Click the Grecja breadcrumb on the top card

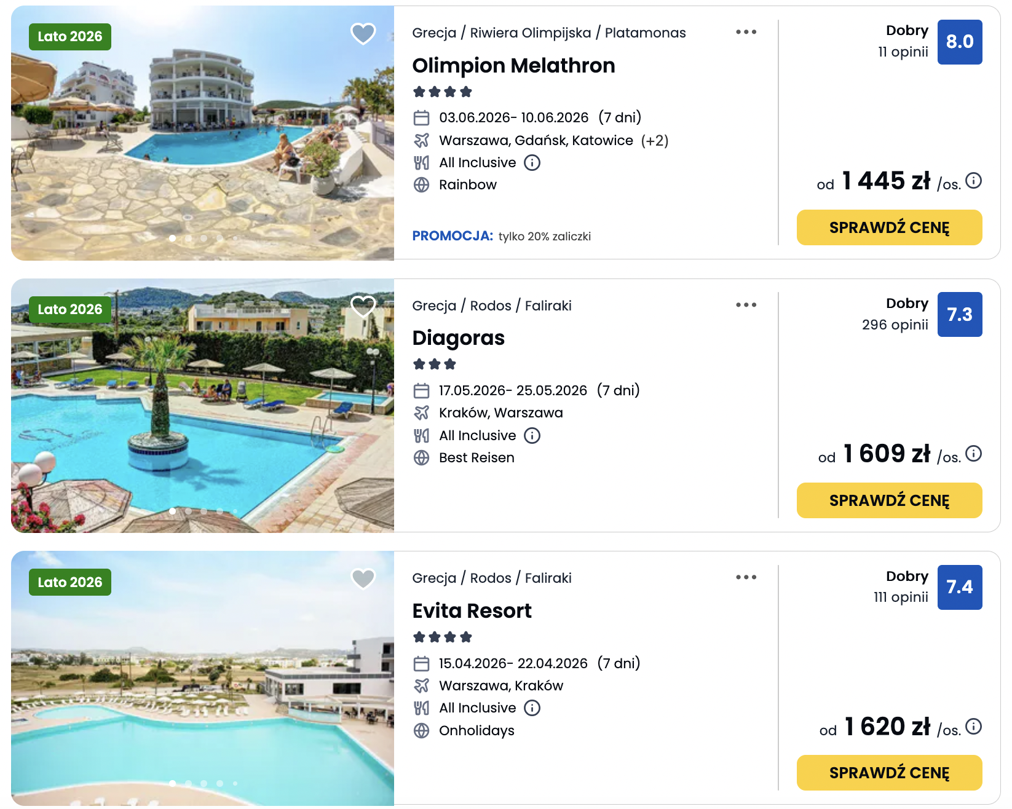click(x=435, y=33)
